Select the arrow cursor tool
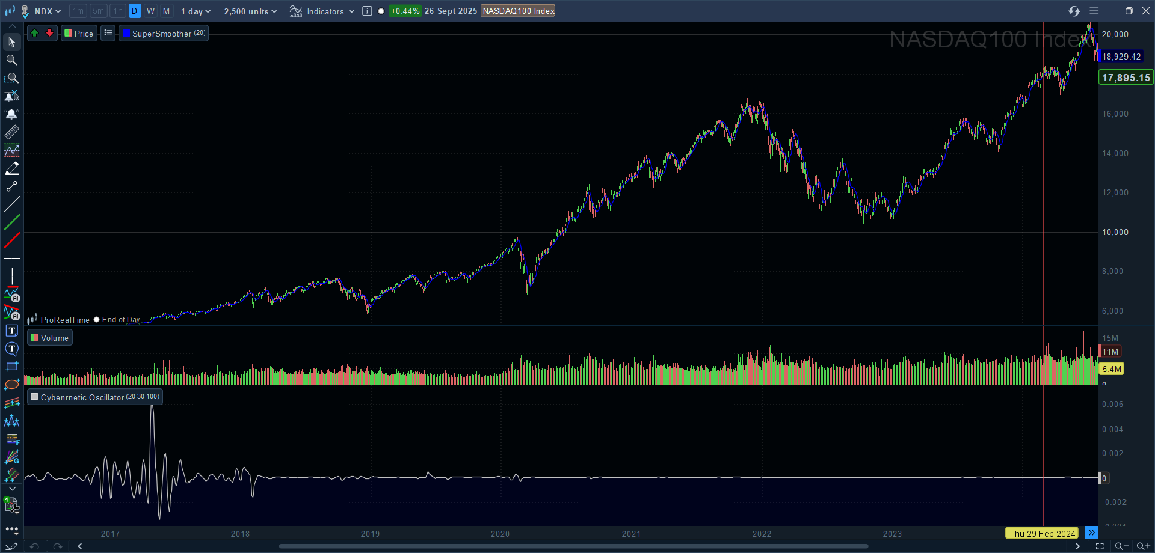Screen dimensions: 1155x553 click(x=11, y=42)
